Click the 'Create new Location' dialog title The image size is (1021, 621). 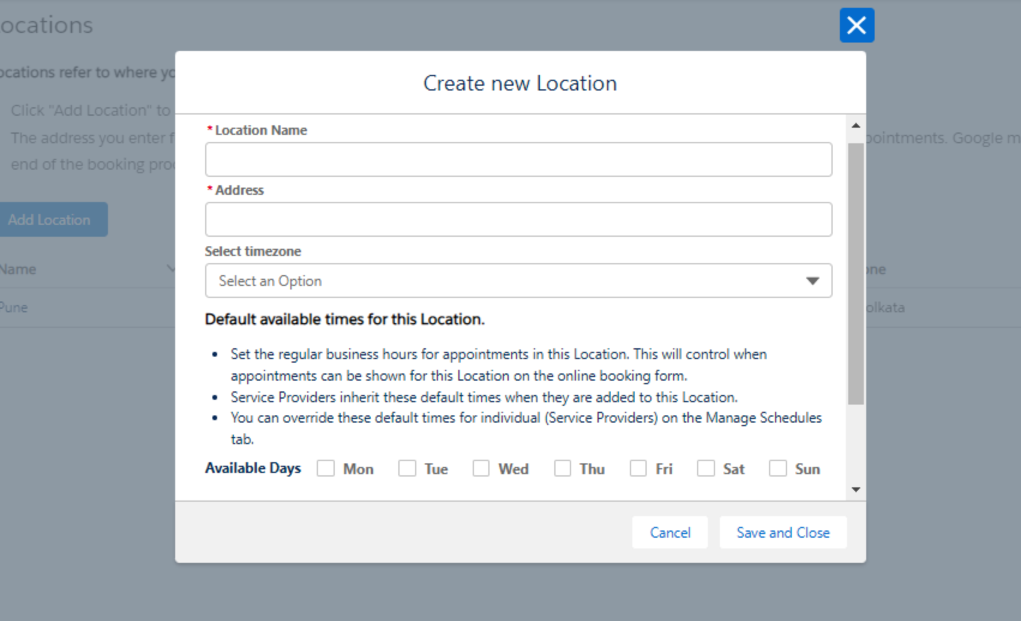coord(520,83)
